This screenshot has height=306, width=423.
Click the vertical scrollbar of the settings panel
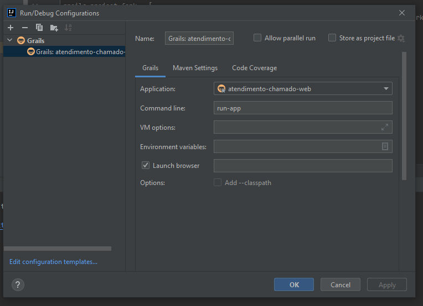(x=404, y=116)
